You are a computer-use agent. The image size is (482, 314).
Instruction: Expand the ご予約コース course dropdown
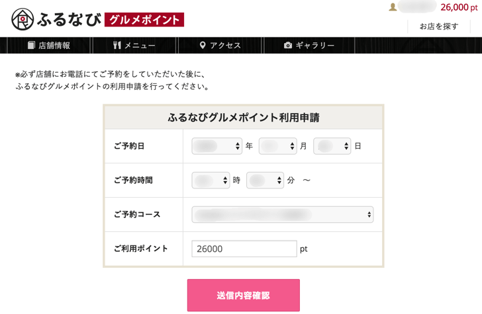point(283,214)
